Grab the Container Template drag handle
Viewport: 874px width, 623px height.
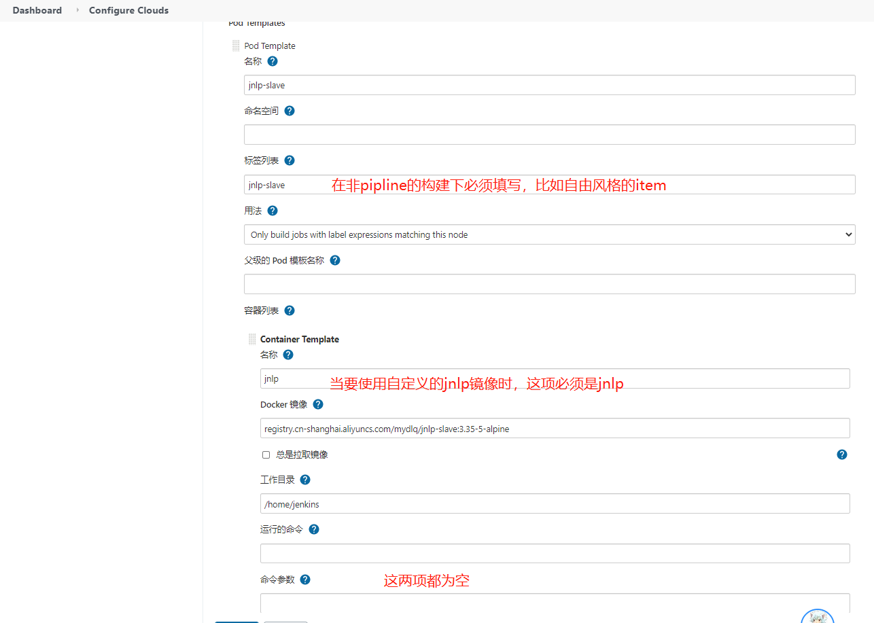click(x=252, y=338)
